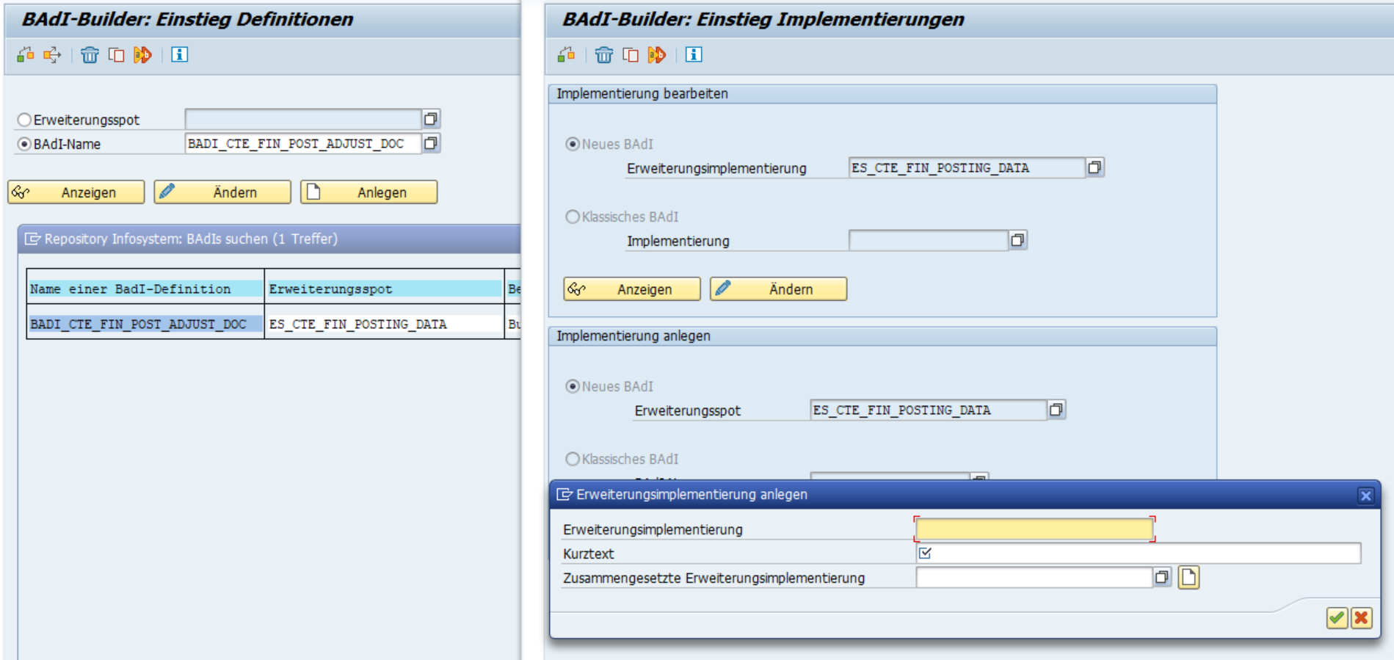The image size is (1394, 660).
Task: Click 'Name einer BadI-Definition' column header
Action: 145,289
